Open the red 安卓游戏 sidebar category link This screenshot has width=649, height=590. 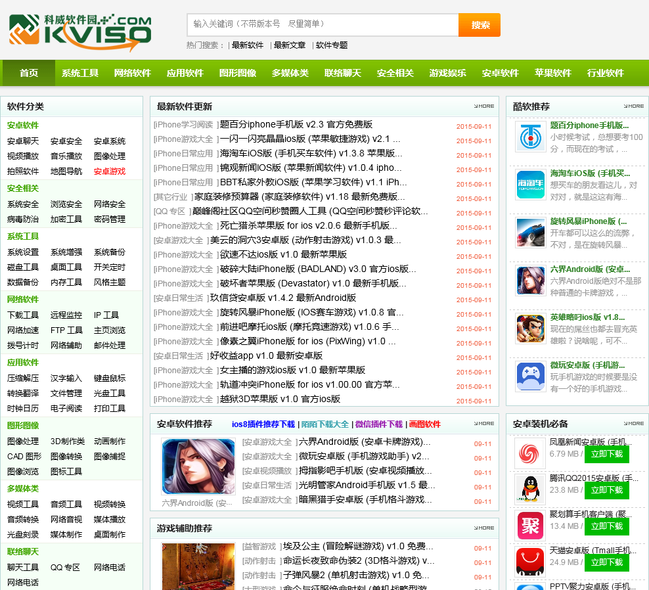pos(109,171)
